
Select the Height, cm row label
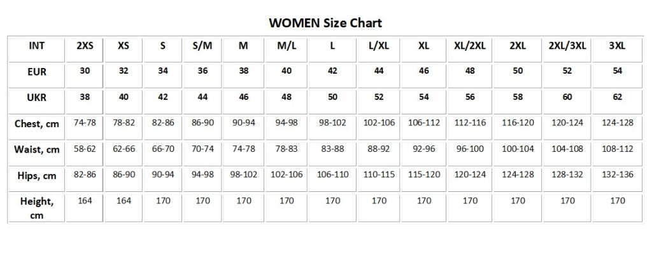pyautogui.click(x=36, y=208)
